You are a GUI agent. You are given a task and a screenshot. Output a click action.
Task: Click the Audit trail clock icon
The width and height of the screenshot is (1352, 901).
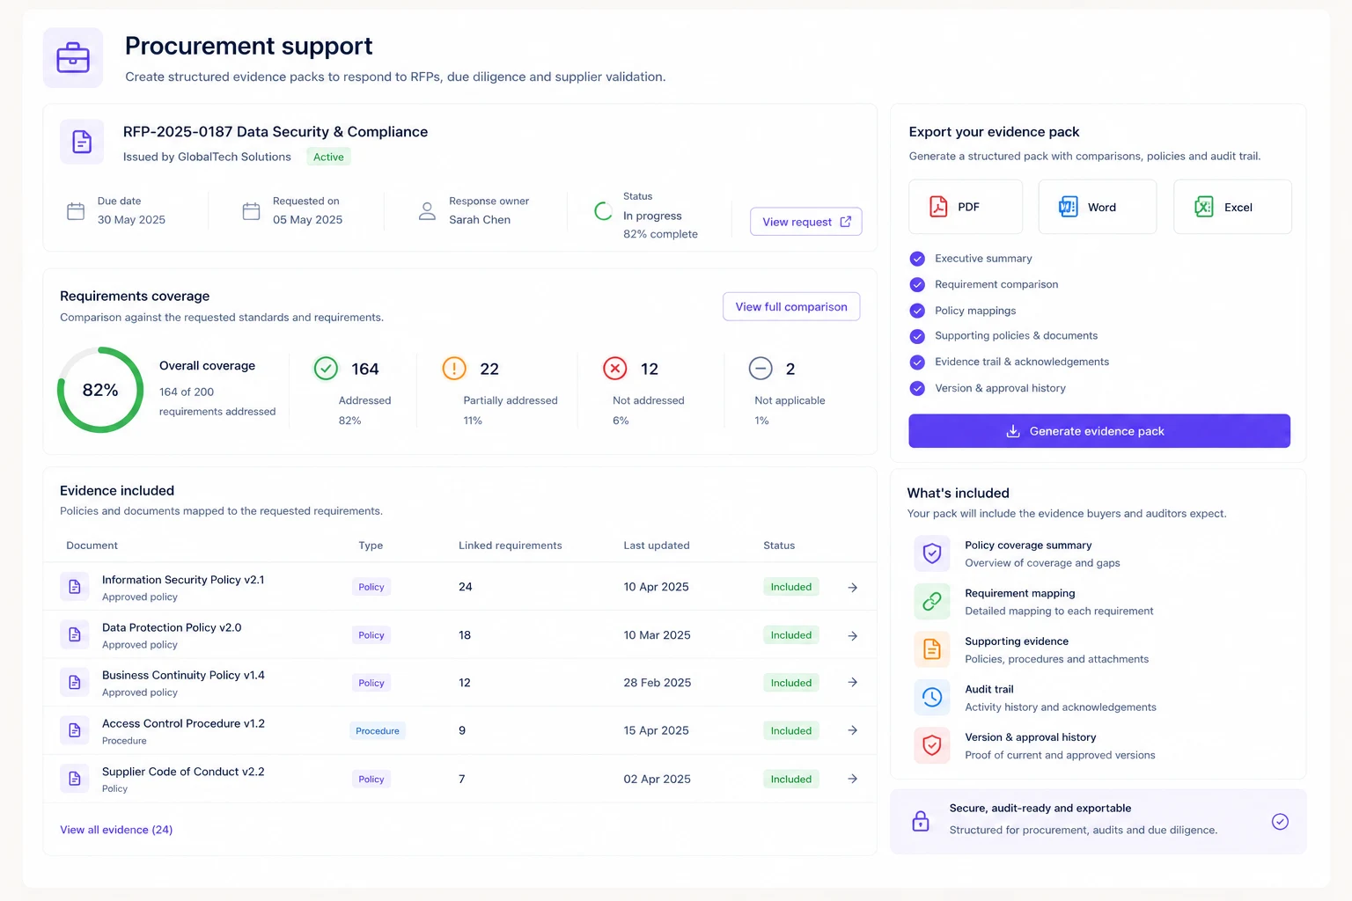(932, 698)
